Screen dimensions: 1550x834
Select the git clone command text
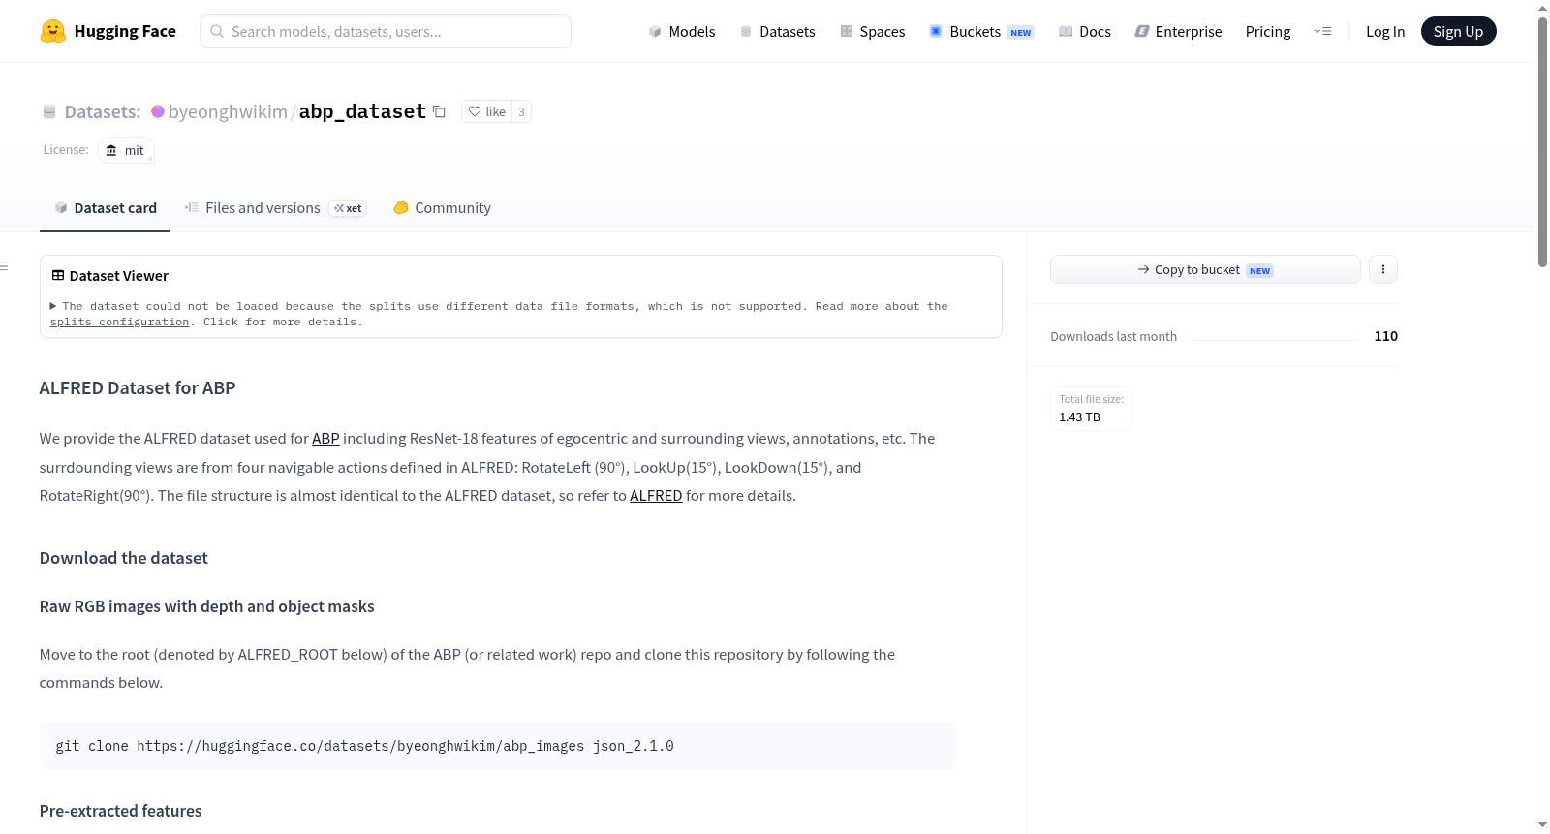[x=364, y=746]
